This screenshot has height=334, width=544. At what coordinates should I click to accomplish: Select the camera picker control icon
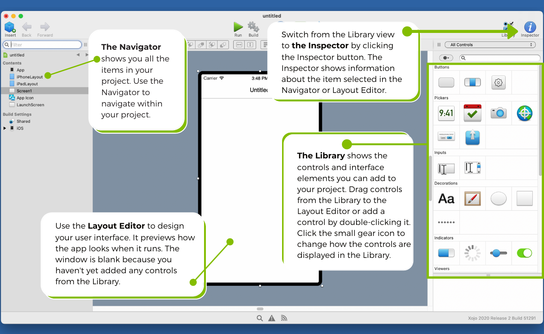498,113
